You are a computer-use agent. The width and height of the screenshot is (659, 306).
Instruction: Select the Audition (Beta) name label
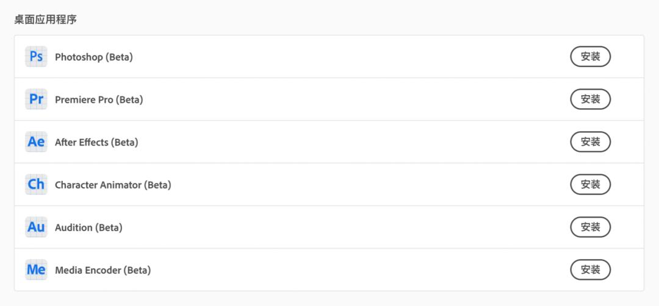pos(88,228)
